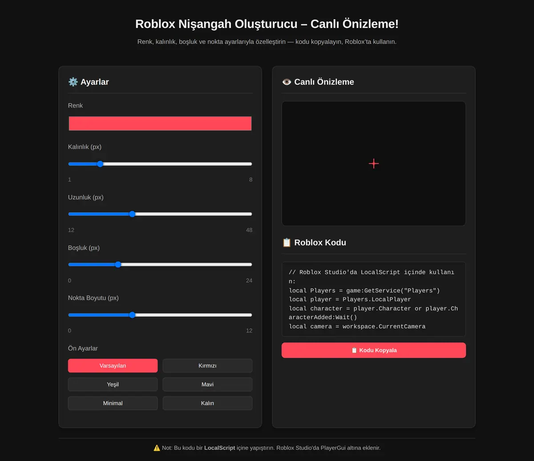Click inside the Roblox code box

tap(374, 299)
